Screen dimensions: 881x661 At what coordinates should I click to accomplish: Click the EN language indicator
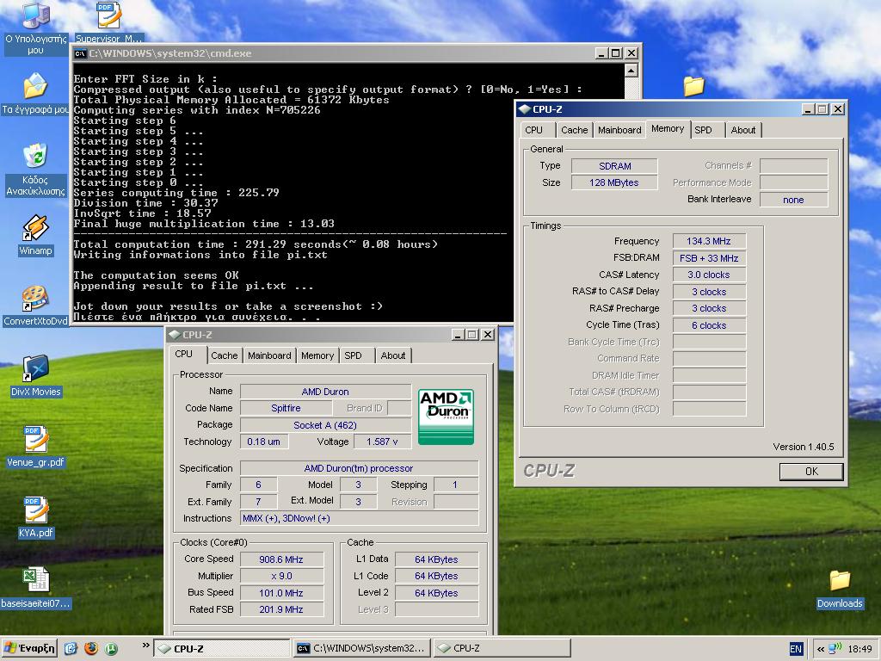click(x=796, y=649)
